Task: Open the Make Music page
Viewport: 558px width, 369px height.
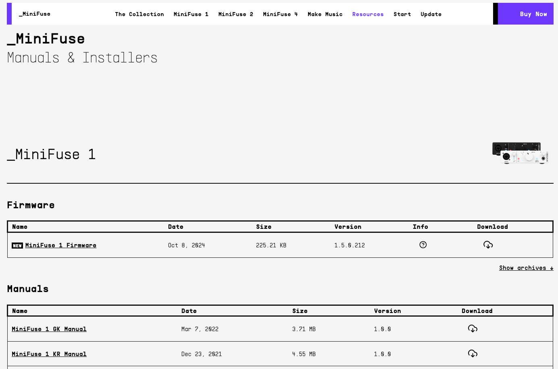Action: 325,14
